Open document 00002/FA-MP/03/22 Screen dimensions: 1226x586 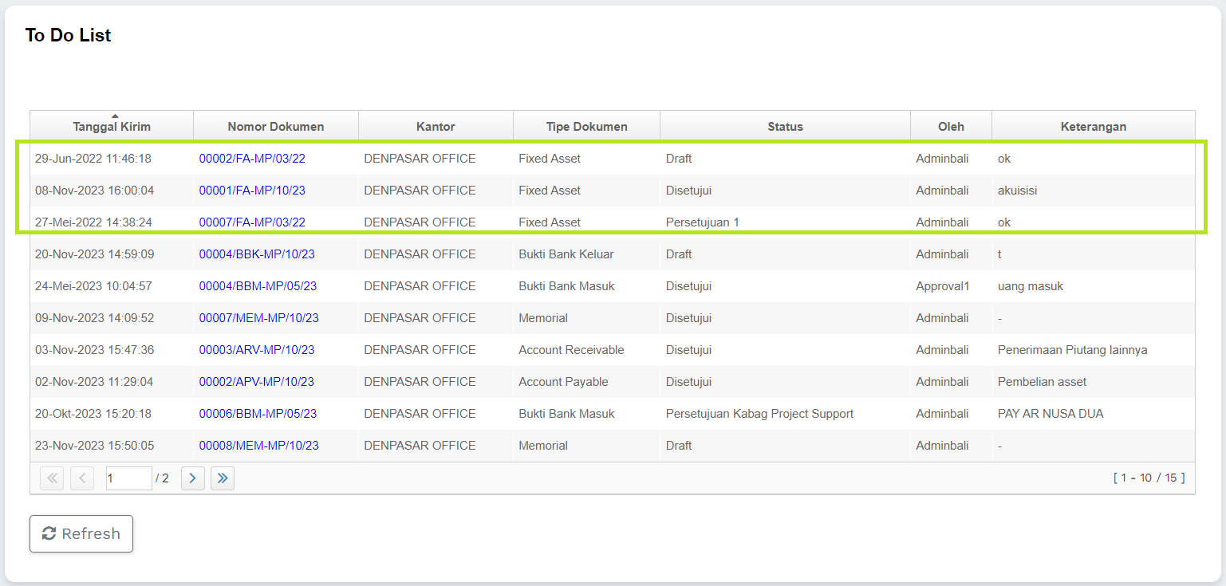click(x=252, y=159)
